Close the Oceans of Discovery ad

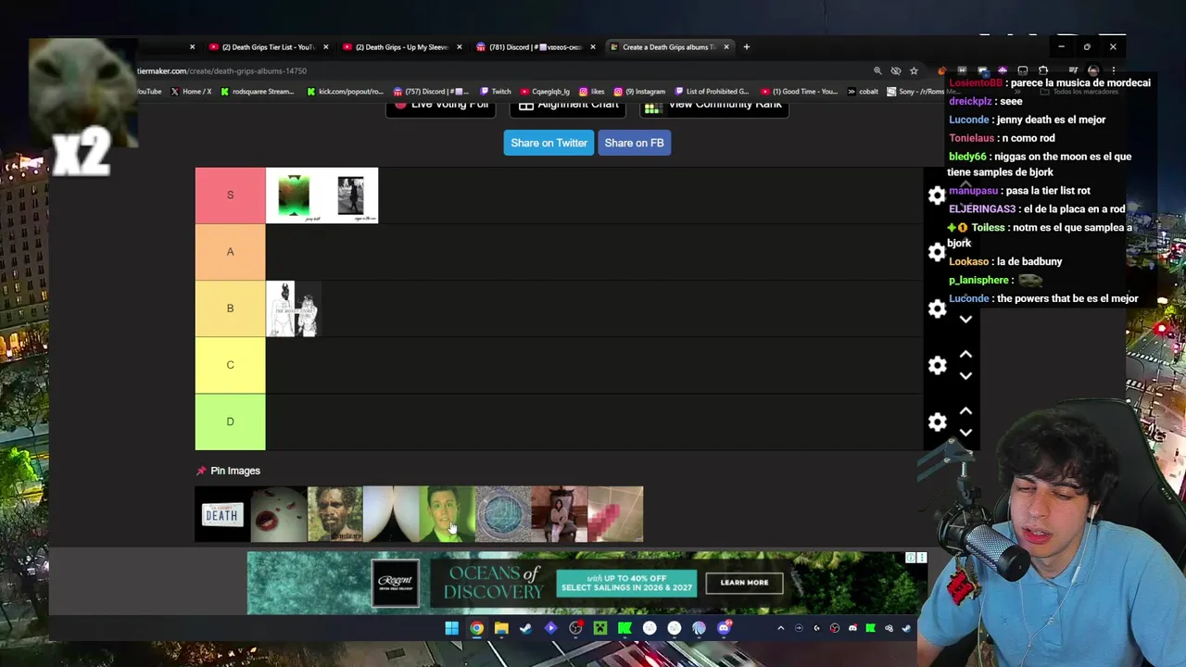pyautogui.click(x=921, y=558)
